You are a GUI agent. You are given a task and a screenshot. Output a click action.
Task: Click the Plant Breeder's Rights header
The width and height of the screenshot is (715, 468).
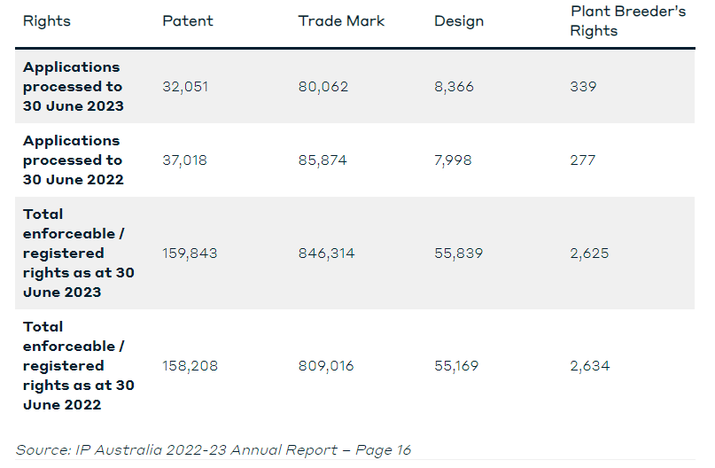tap(627, 21)
